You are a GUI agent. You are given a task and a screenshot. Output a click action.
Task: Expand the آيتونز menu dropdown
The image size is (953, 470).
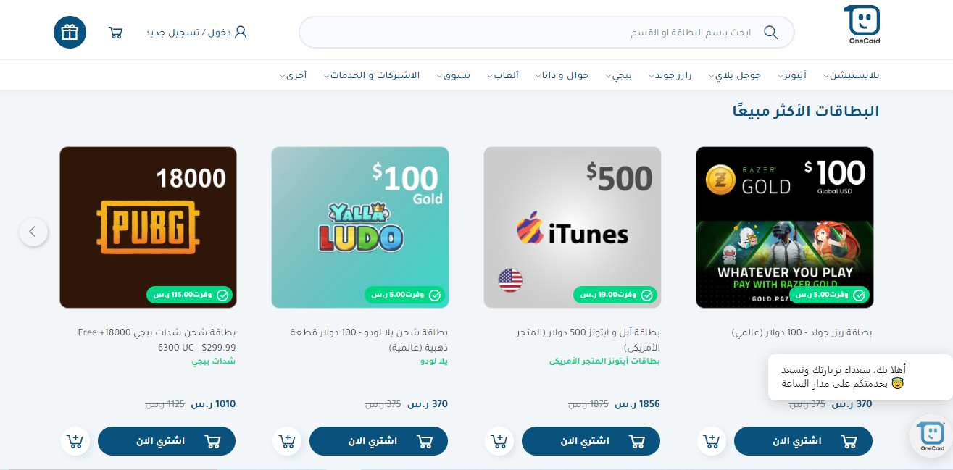[x=795, y=75]
